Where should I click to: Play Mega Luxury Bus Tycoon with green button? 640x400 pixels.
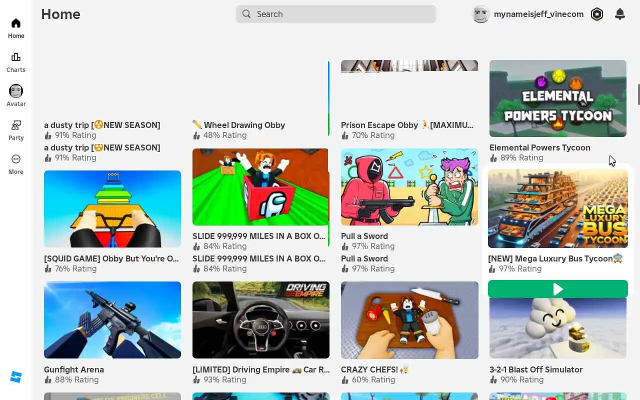point(558,289)
